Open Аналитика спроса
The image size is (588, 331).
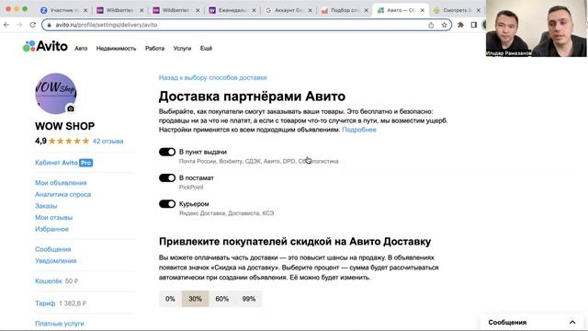coord(63,194)
